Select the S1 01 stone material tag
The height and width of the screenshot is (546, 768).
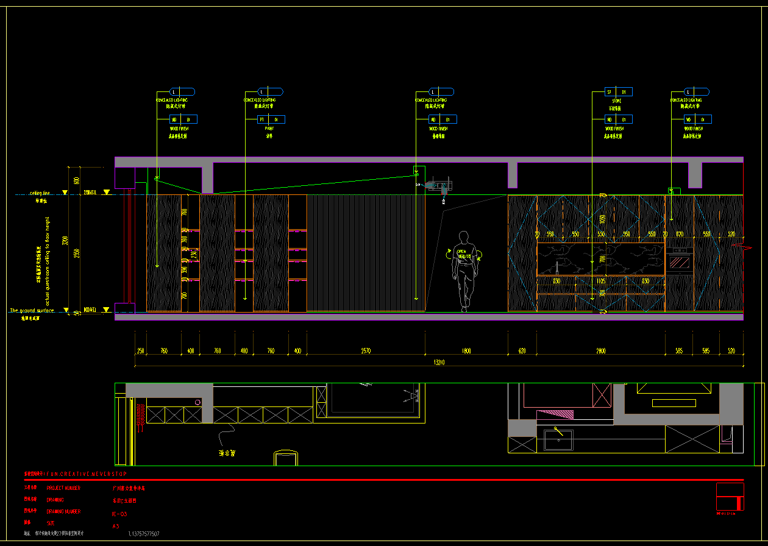pos(619,92)
